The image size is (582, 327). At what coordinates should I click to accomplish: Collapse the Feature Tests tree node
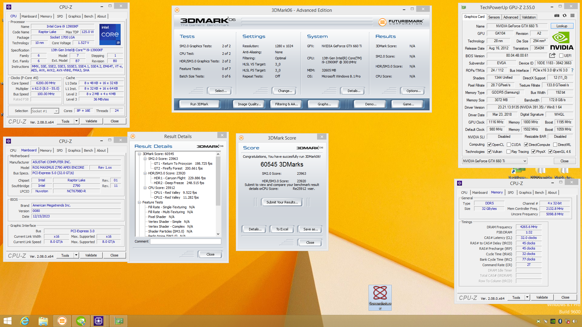coord(139,202)
